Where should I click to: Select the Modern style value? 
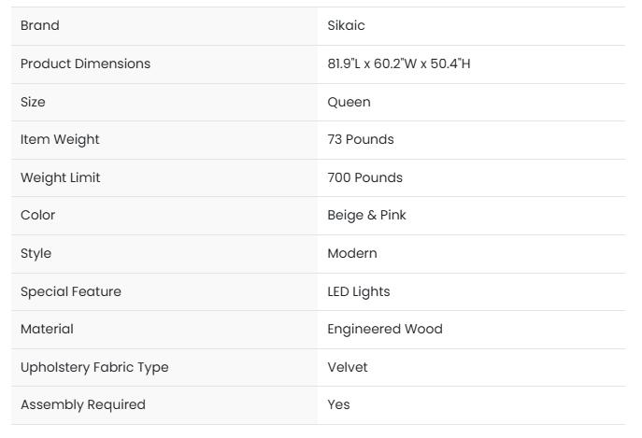point(352,254)
